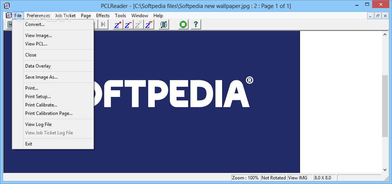Click the Zoom In (Z+) toolbar icon

[x=118, y=24]
